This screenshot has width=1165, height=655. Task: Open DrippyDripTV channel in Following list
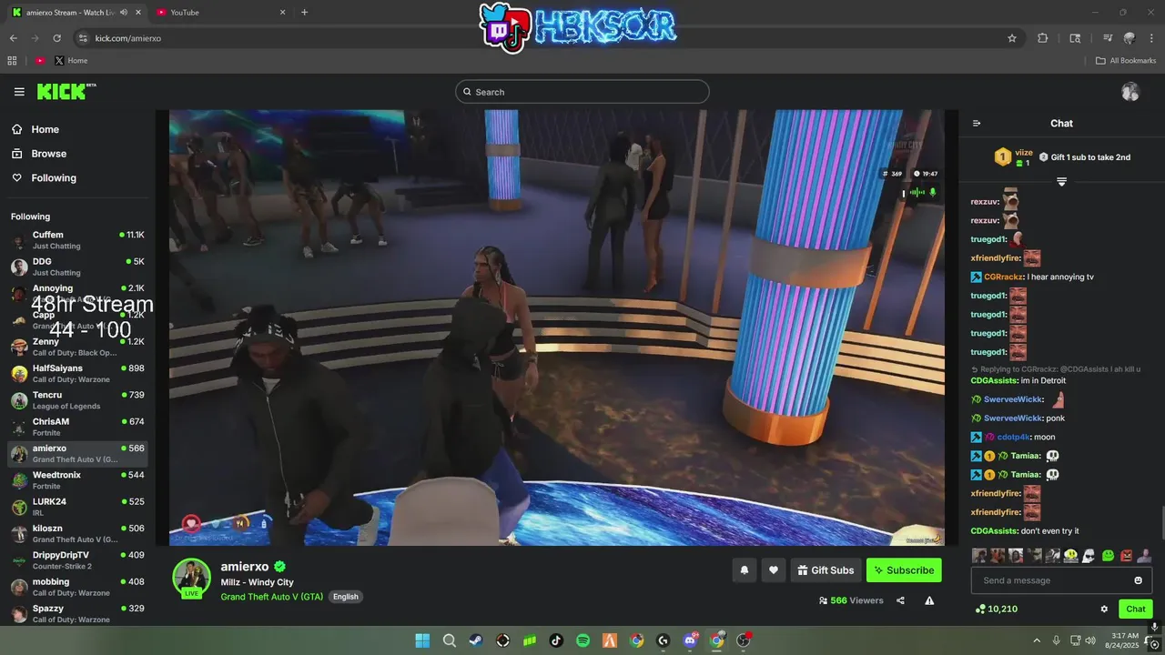(77, 560)
